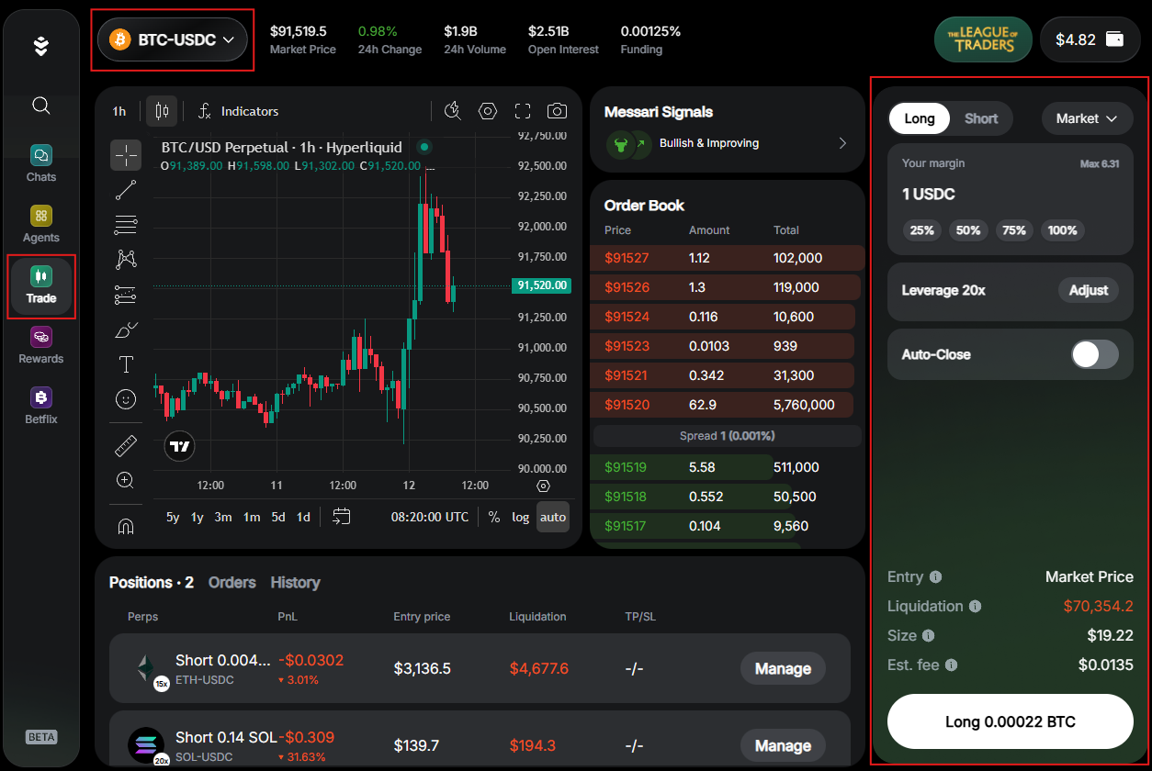Switch to the Orders tab

tap(232, 583)
